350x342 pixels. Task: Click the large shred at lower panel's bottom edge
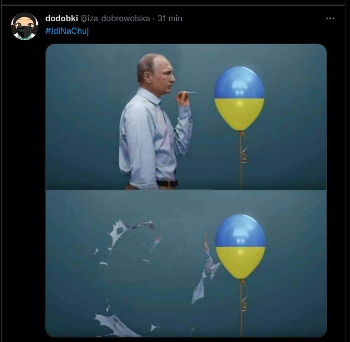tap(116, 325)
